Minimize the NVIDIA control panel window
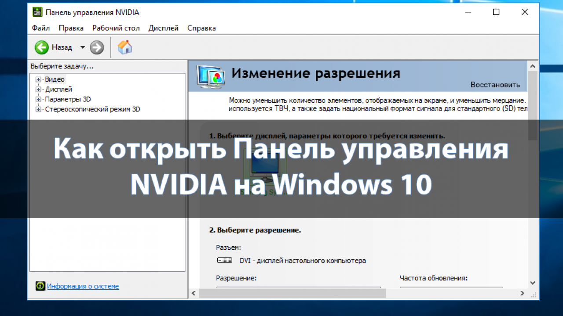This screenshot has width=563, height=316. click(x=468, y=12)
